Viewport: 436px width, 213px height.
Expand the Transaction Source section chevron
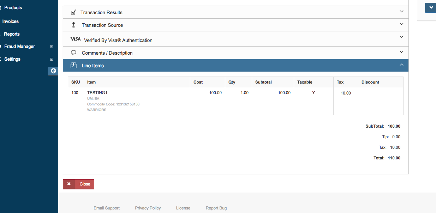401,24
